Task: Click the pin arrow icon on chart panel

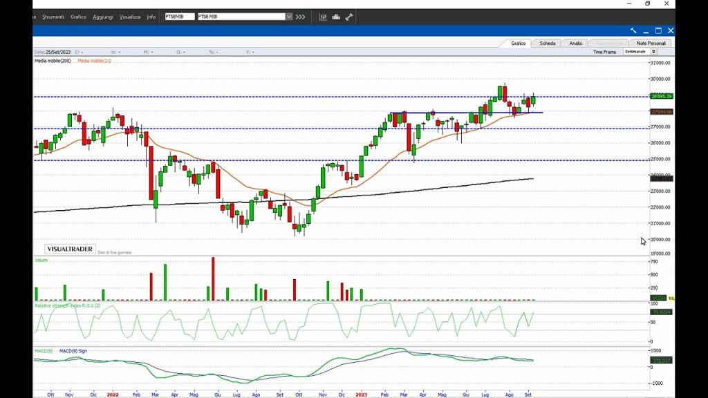Action: (x=633, y=30)
